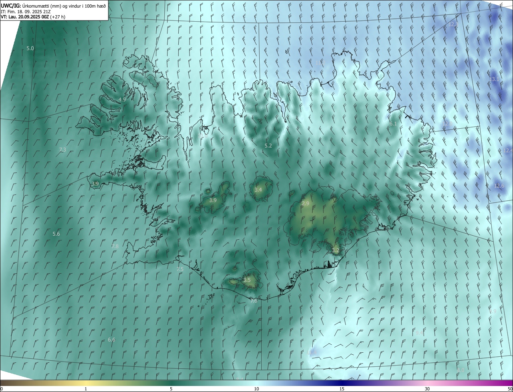Click the 12.3 value label
Image resolution: width=513 pixels, height=392 pixels.
453,24
